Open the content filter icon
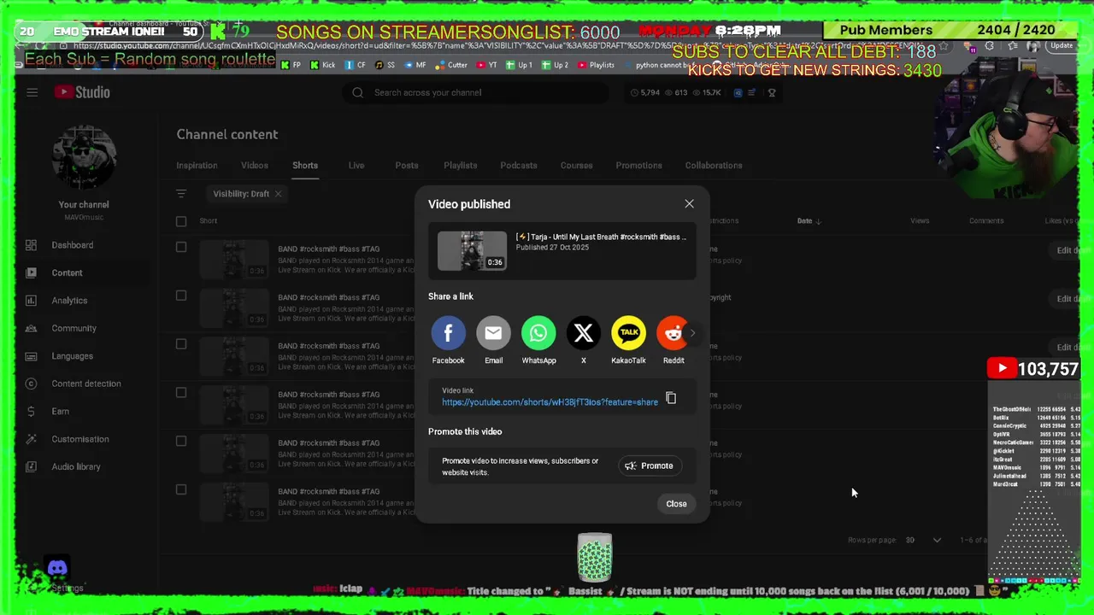The width and height of the screenshot is (1094, 615). click(181, 194)
